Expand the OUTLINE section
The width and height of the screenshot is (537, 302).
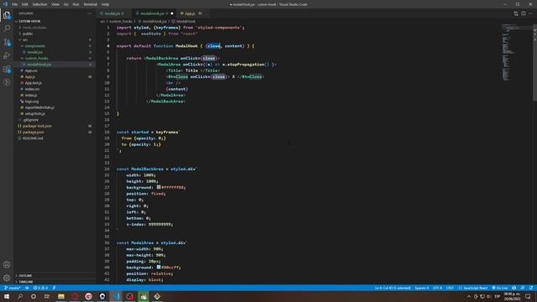coord(25,275)
